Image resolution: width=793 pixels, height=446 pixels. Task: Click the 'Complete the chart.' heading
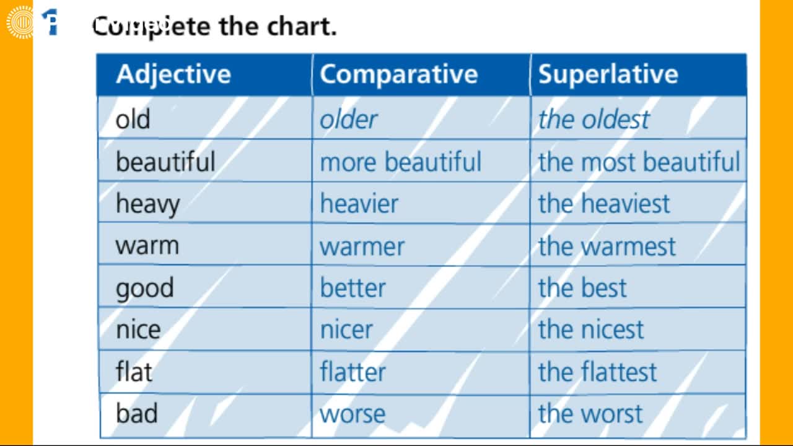point(214,26)
